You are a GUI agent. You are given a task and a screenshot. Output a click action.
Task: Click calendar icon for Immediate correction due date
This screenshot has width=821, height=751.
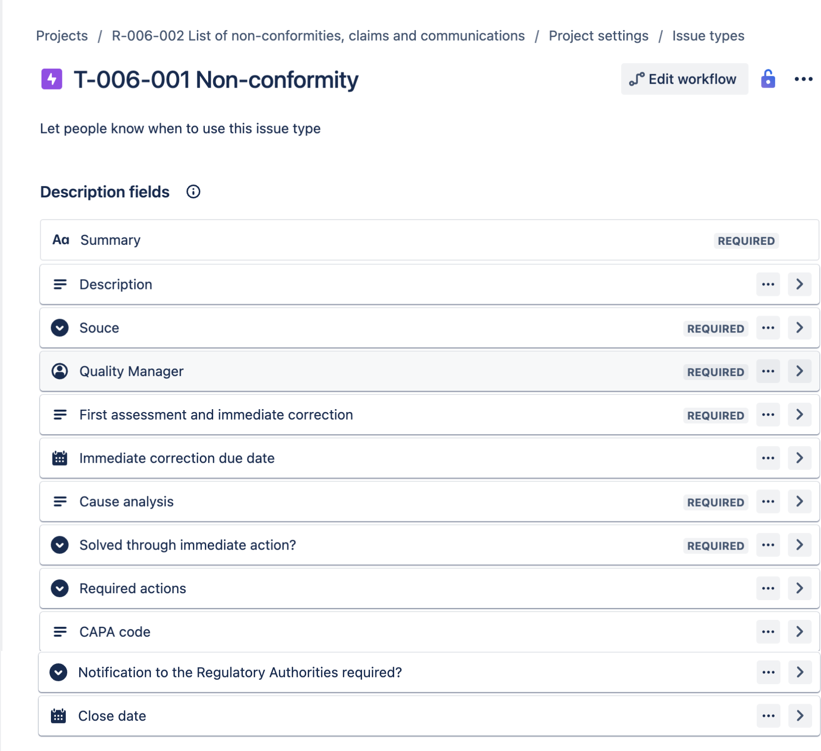click(x=60, y=458)
